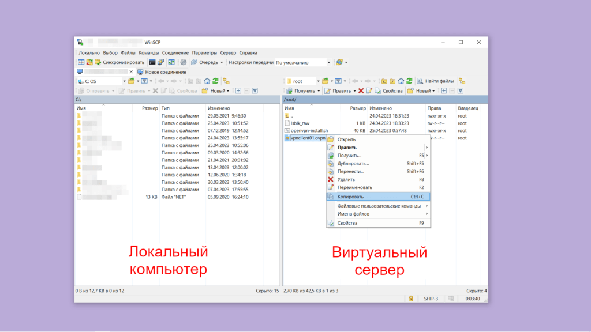
Task: Select the openvpn-install.sh file
Action: tap(309, 130)
